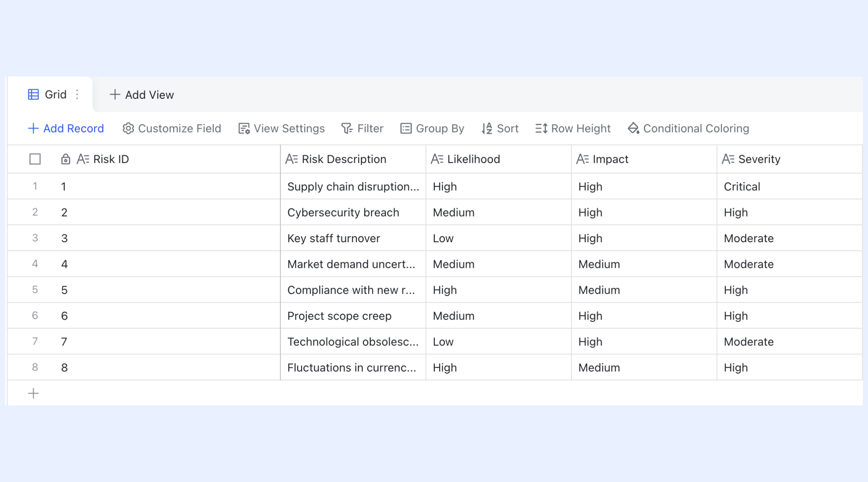
Task: Select Severity 'Moderate' for Technological obsolescence row
Action: (790, 341)
